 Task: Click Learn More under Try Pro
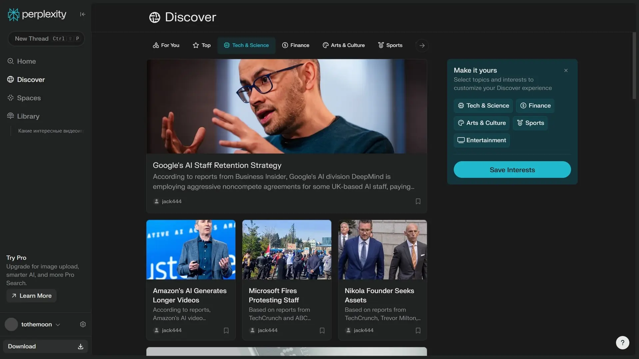(x=32, y=296)
